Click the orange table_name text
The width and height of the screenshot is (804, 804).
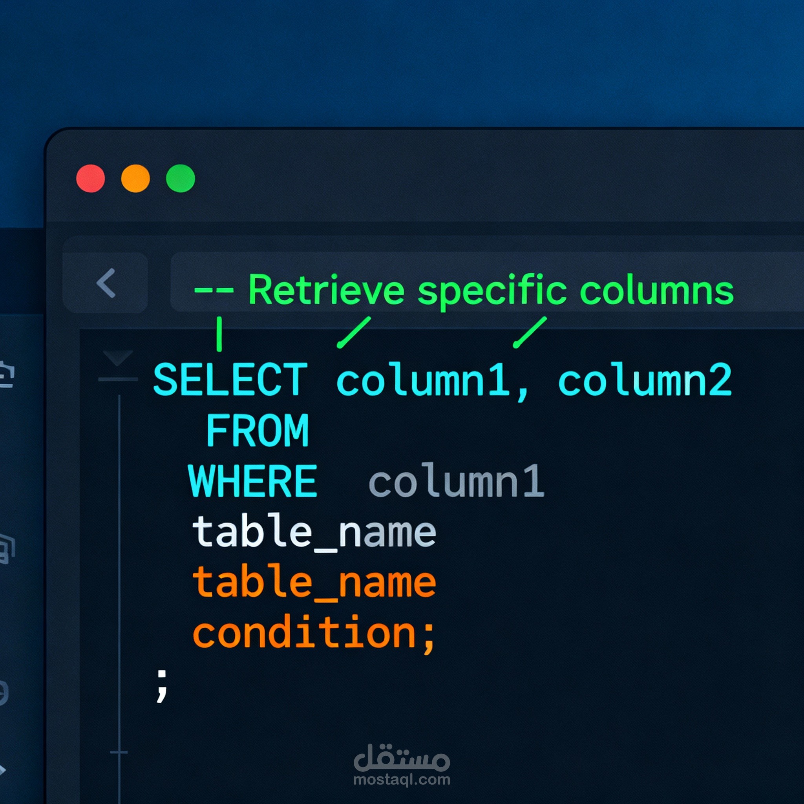pyautogui.click(x=314, y=583)
